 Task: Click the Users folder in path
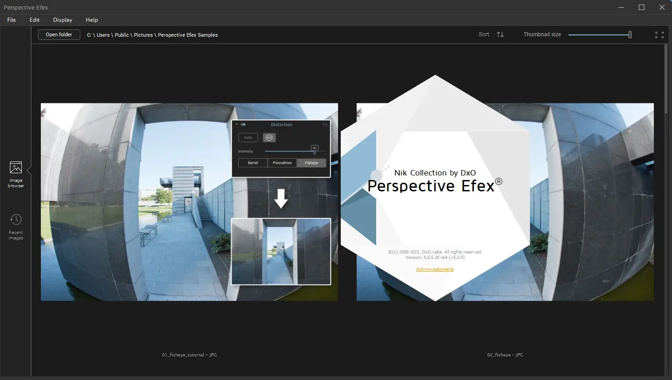point(103,35)
